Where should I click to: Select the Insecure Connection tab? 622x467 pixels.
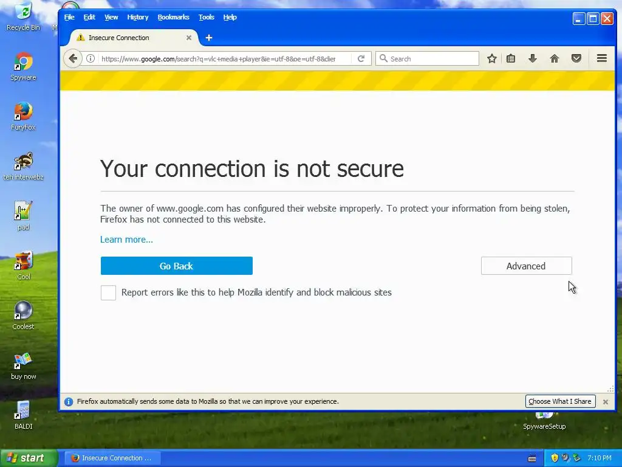(134, 38)
